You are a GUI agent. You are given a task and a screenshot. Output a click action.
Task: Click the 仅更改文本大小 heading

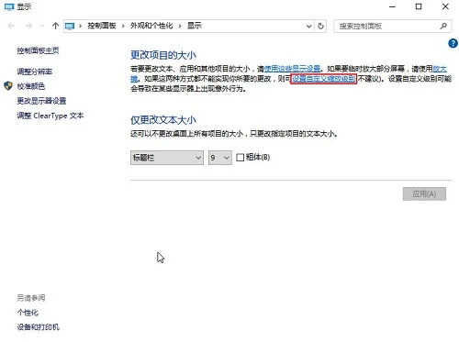click(x=163, y=120)
